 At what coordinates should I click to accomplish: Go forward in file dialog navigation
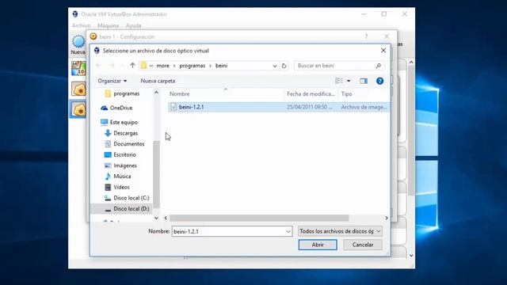point(112,66)
